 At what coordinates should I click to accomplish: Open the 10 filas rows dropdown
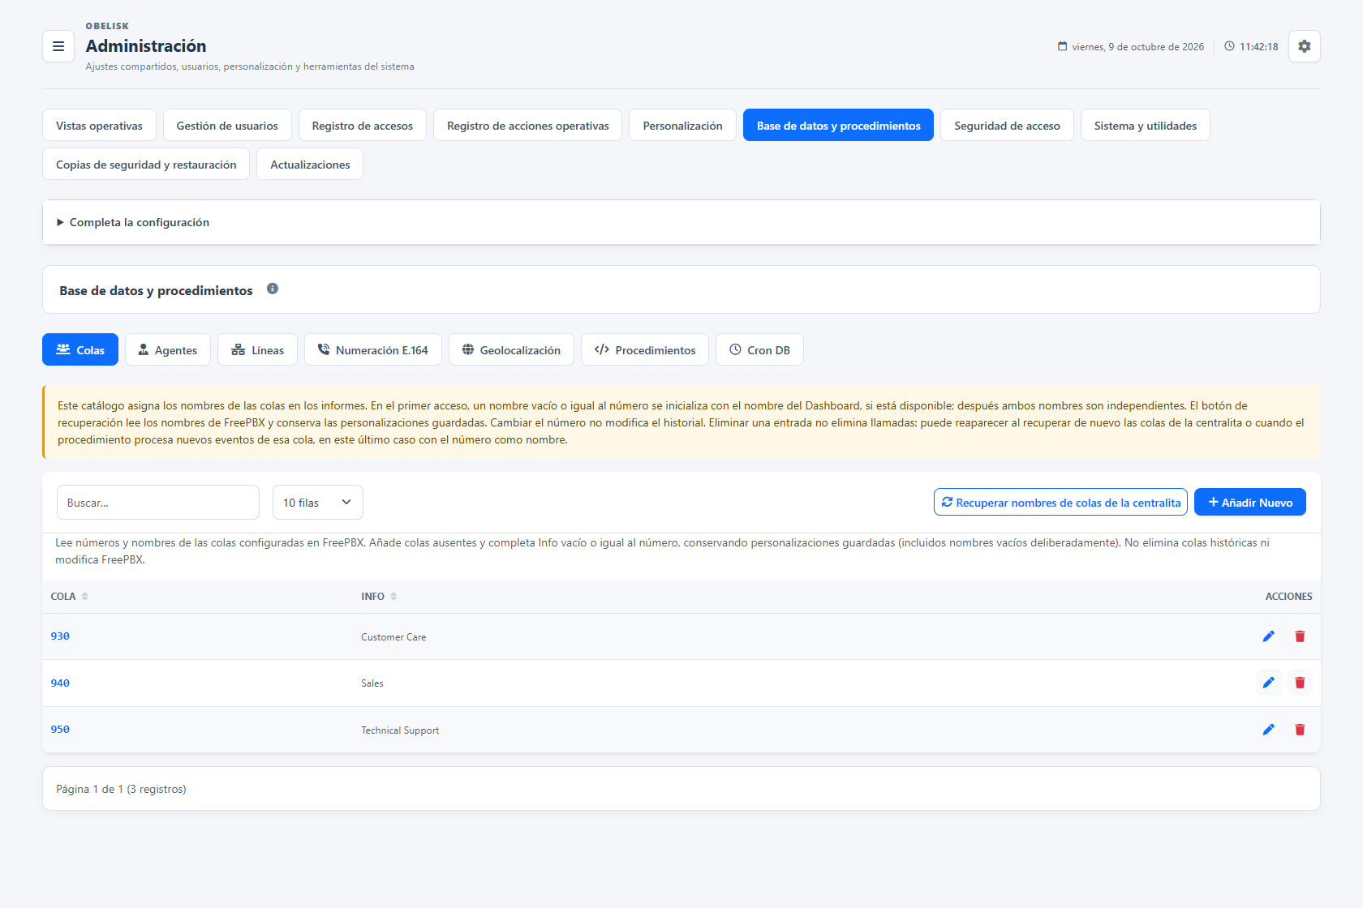click(318, 503)
